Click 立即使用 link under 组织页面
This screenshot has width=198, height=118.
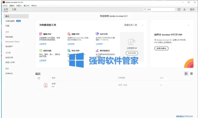43,61
